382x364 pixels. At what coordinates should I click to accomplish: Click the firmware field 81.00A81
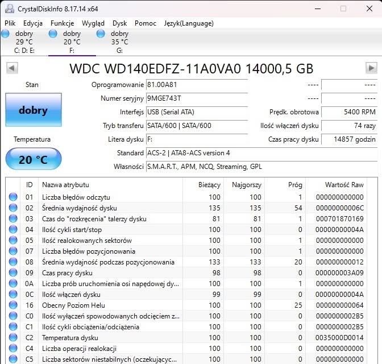click(197, 85)
